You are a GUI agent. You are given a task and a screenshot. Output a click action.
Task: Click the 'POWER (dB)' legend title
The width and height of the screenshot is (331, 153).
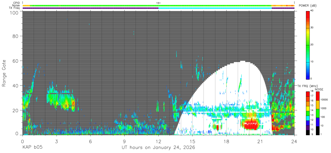click(308, 6)
